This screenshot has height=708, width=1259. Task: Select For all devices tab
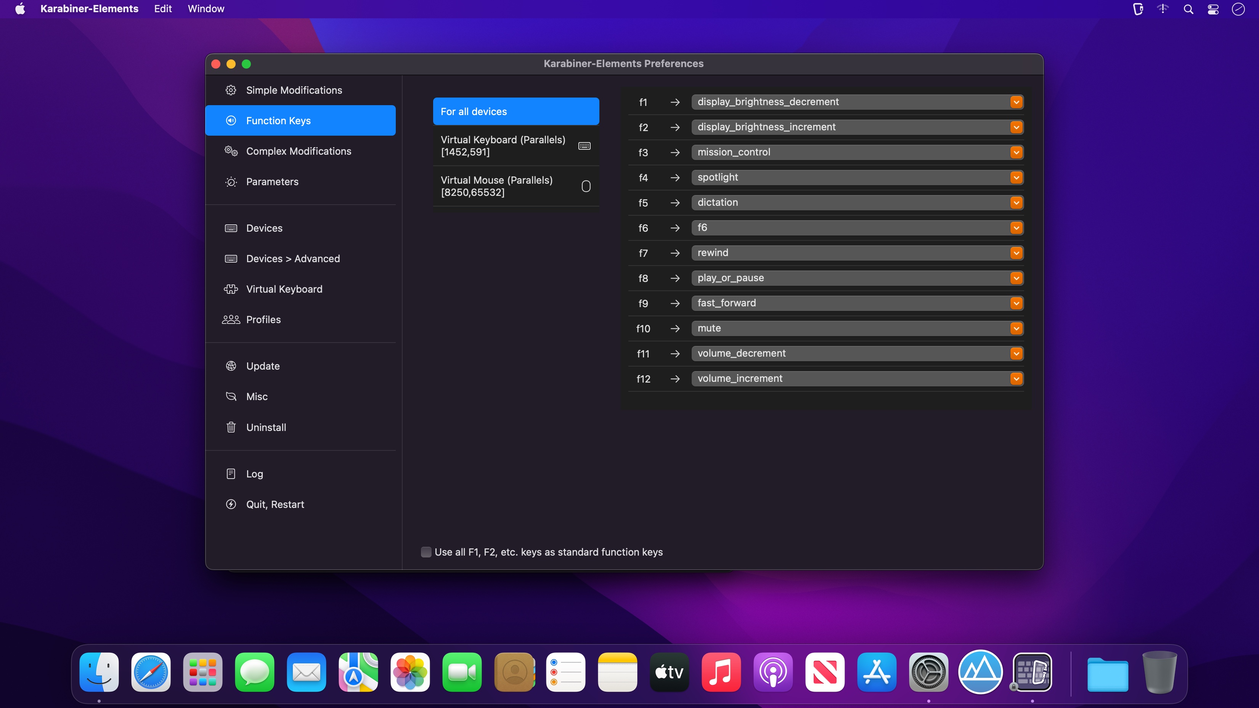point(516,111)
